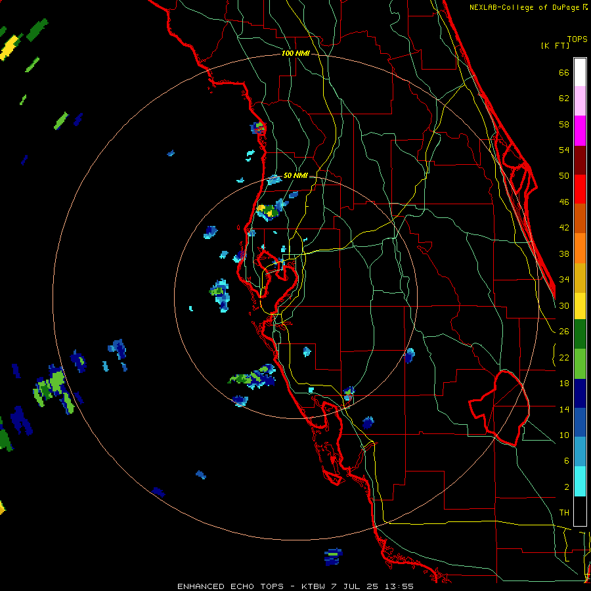Click the legend value 66
This screenshot has height=591, width=591.
564,73
